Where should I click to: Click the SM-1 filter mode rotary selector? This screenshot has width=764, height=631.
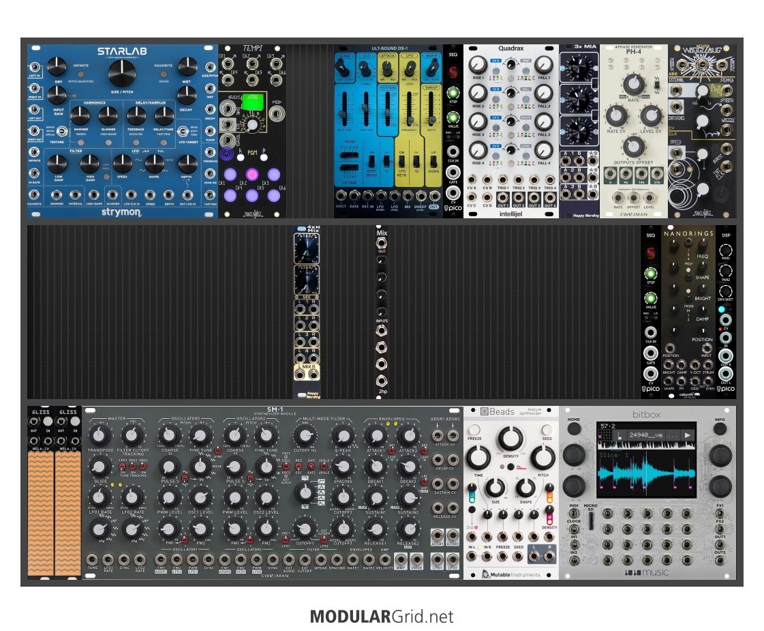[x=305, y=493]
